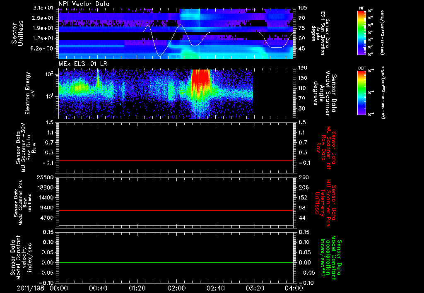
Task: Click the '04:00' time axis label
Action: coord(294,288)
